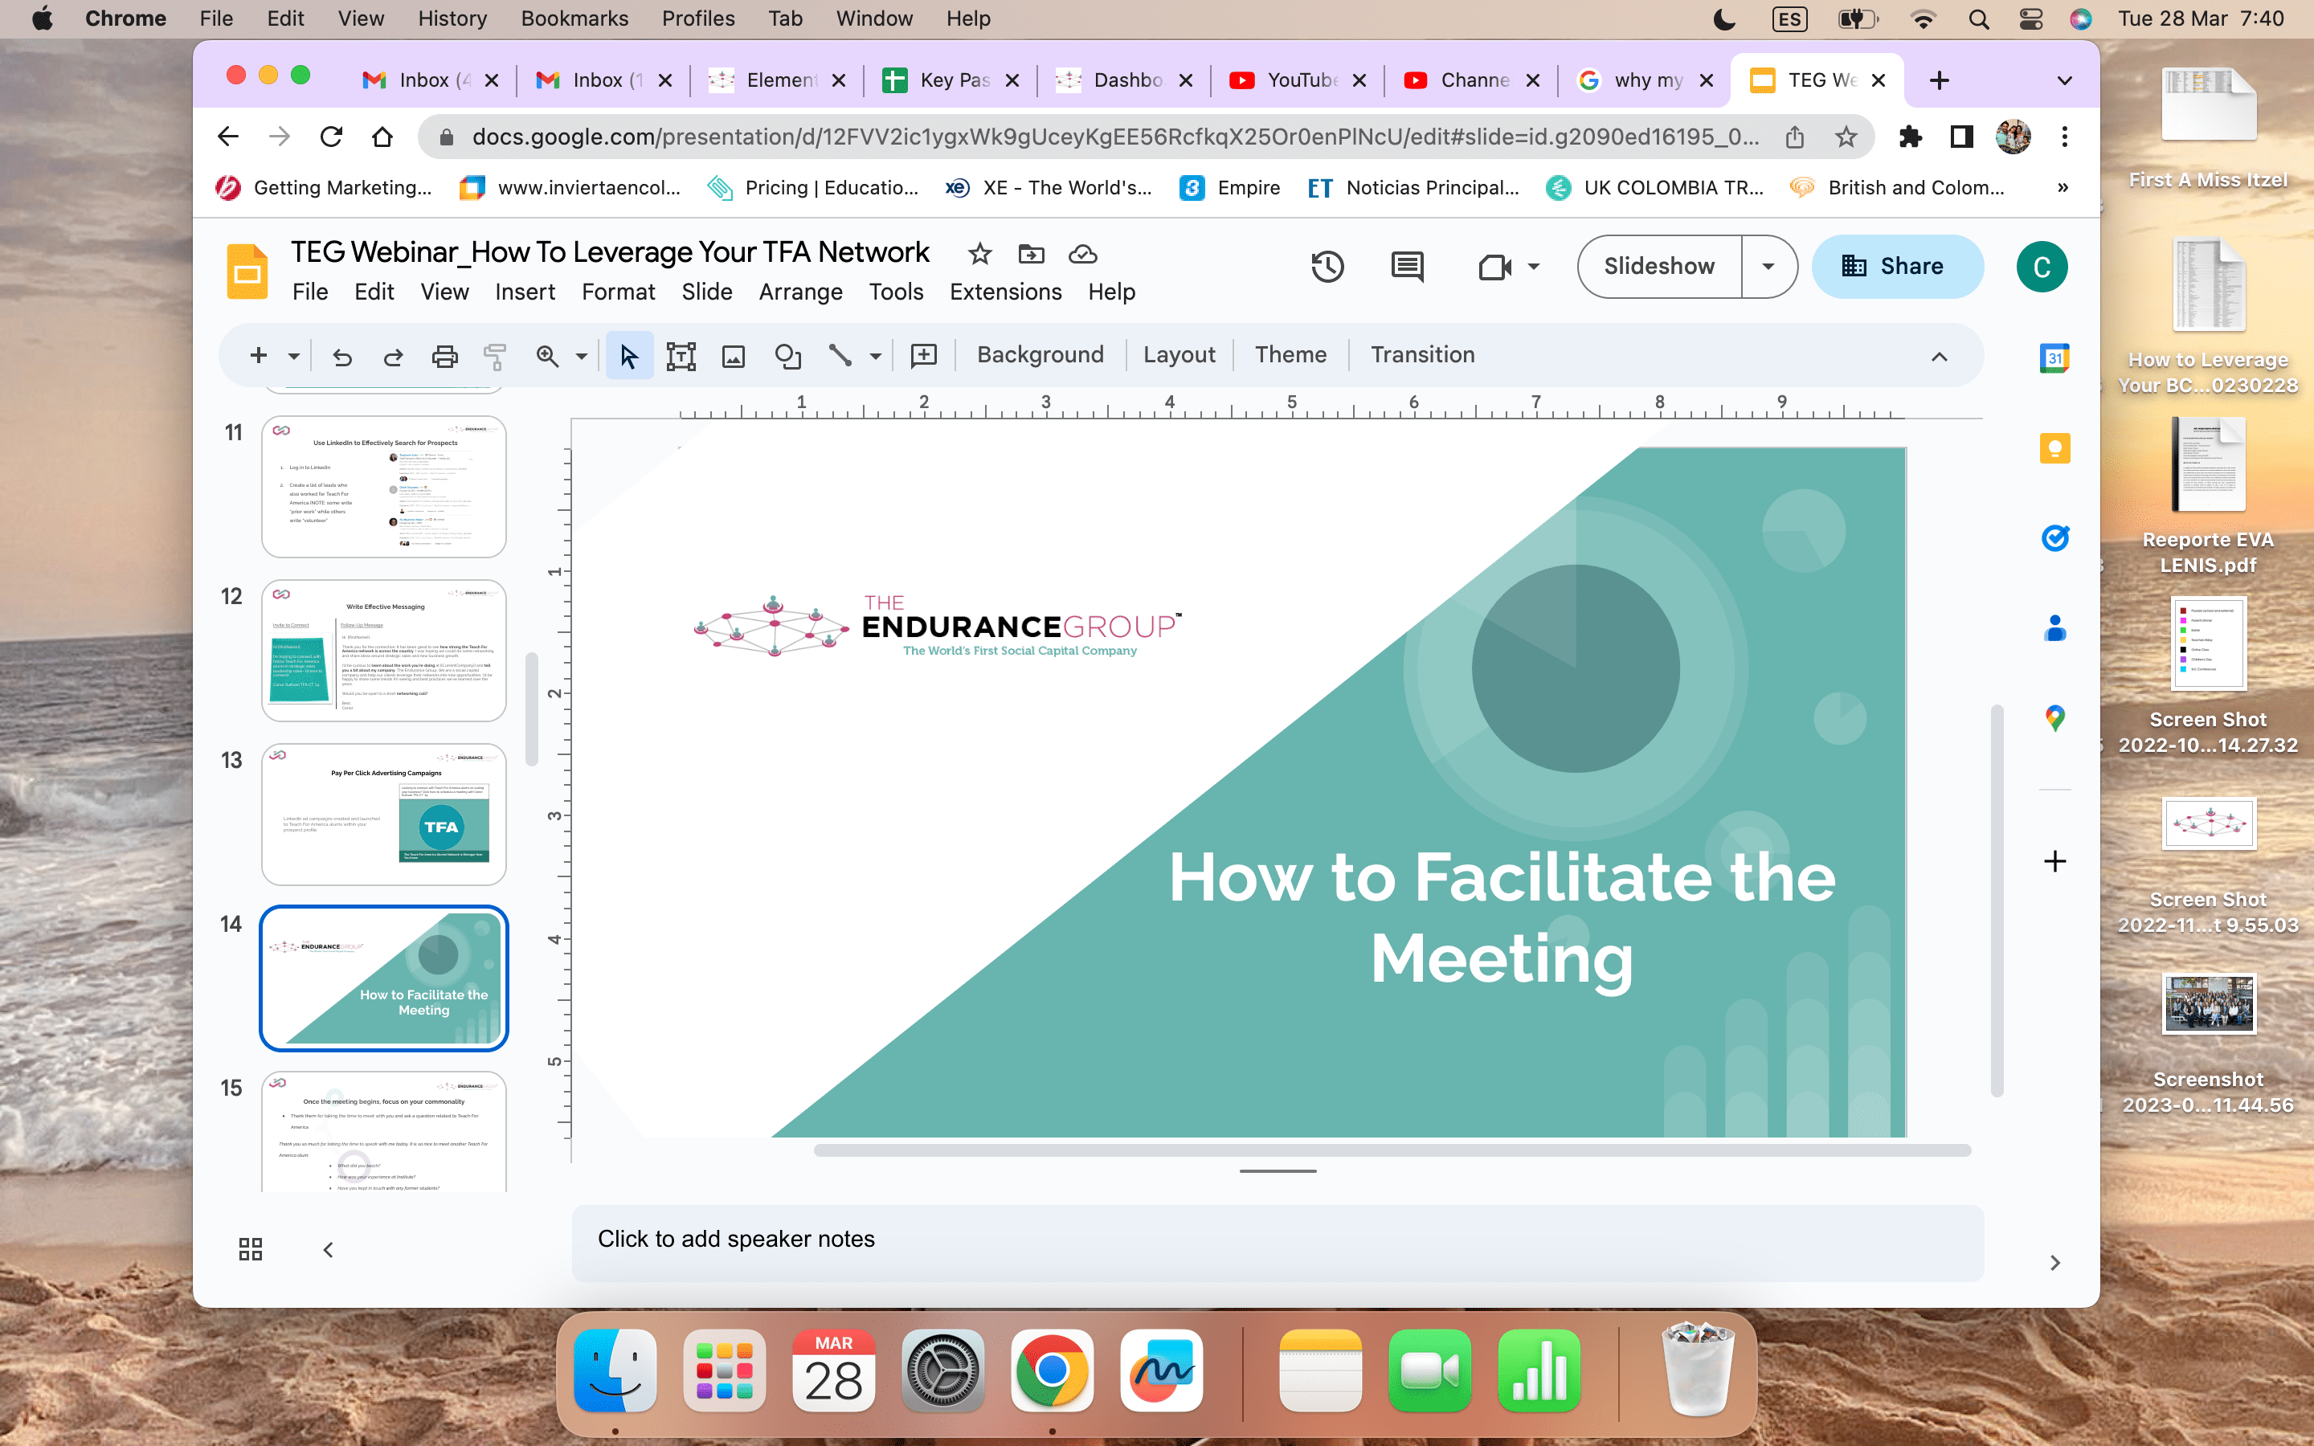This screenshot has width=2314, height=1446.
Task: Open Chrome tab search dropdown
Action: click(2064, 80)
